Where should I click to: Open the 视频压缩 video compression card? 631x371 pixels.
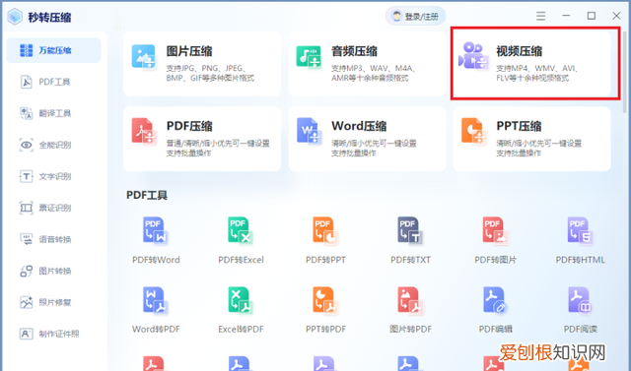point(532,63)
